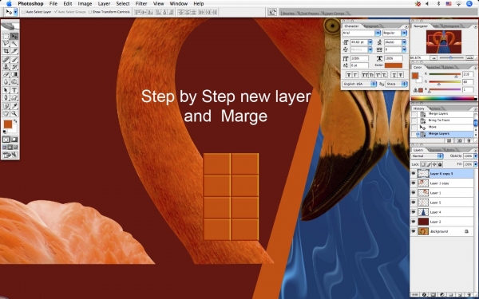
Task: Select the Eraser tool
Action: tap(6, 74)
